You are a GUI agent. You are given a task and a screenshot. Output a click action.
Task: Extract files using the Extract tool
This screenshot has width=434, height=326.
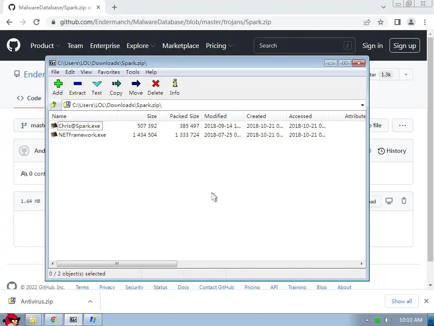(77, 87)
